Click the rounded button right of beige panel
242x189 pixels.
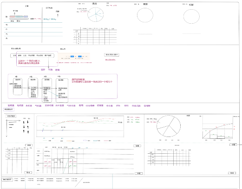point(111,55)
